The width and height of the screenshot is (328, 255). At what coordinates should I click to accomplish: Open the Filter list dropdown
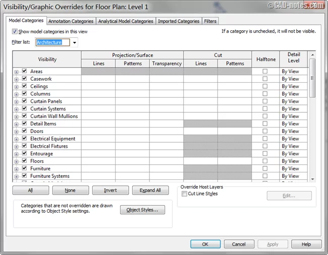(x=75, y=43)
